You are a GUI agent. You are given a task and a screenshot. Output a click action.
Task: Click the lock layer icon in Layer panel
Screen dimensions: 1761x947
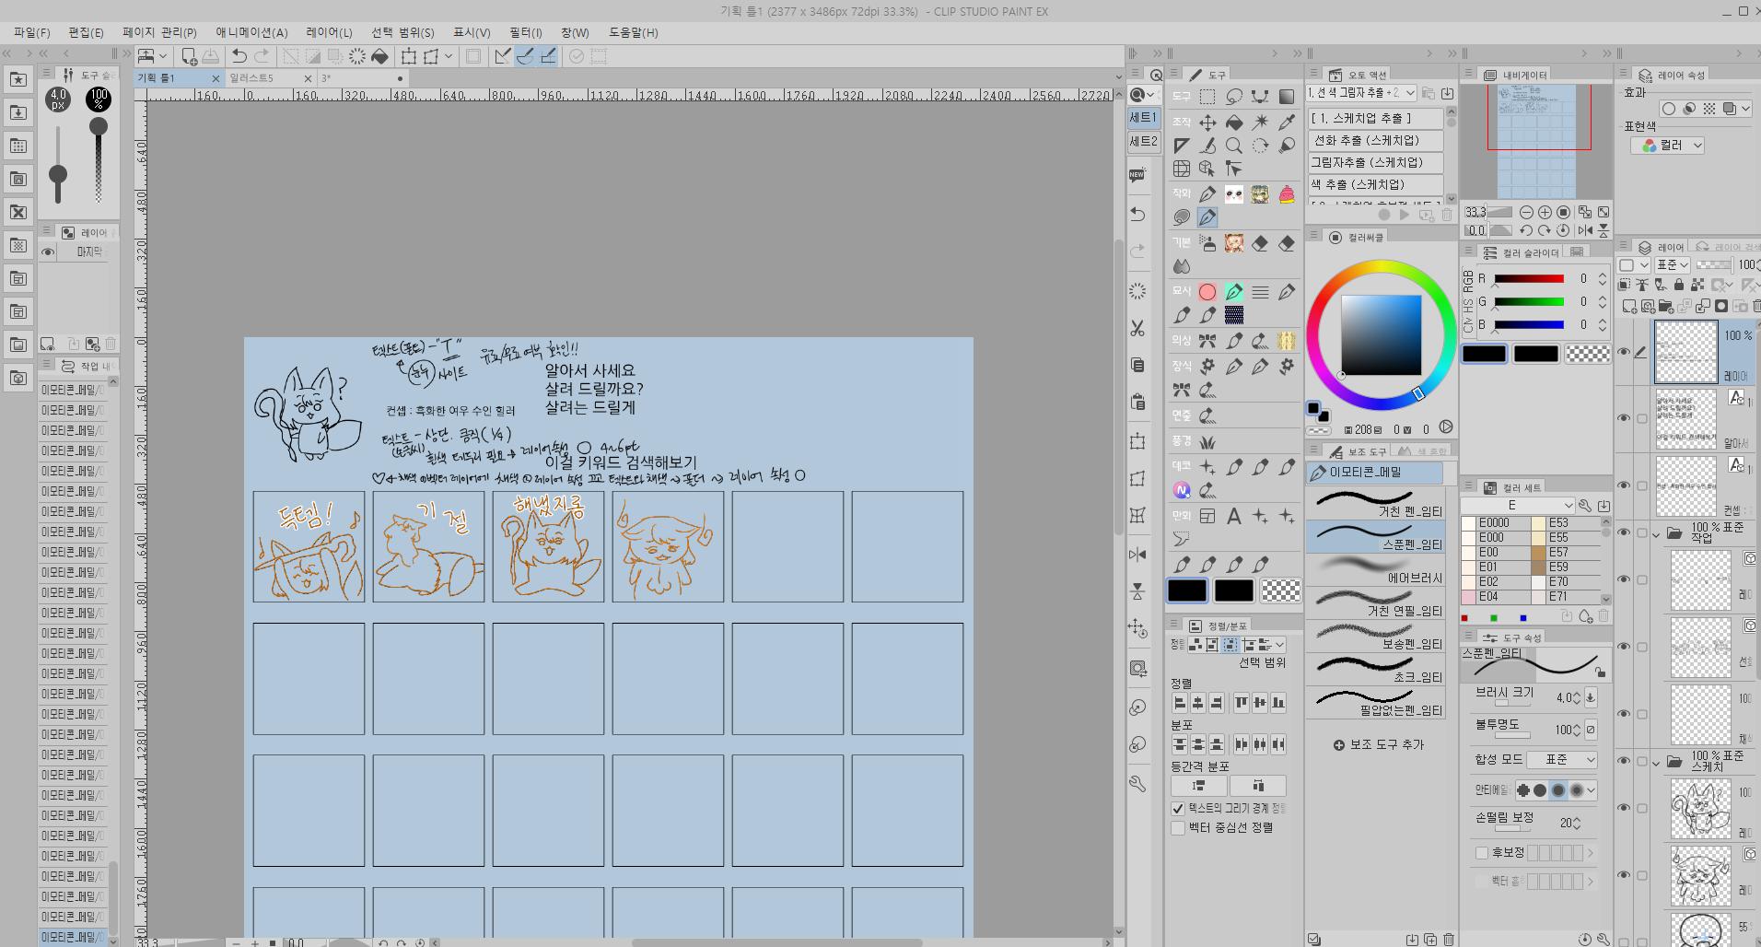coord(1679,285)
